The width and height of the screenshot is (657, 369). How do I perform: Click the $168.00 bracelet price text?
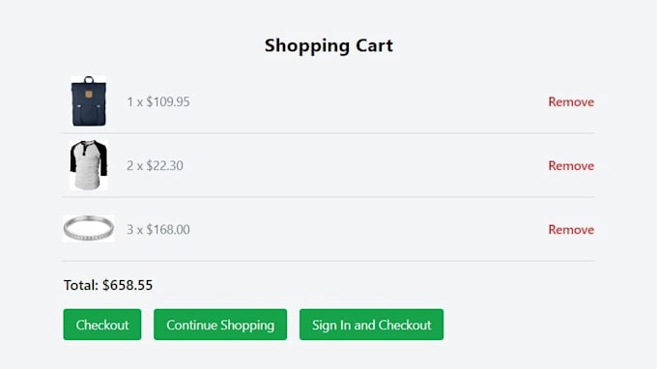tap(167, 230)
